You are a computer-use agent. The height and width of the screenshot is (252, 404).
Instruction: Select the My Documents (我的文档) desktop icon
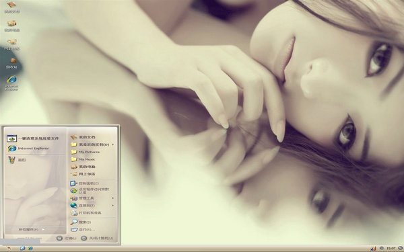pos(12,7)
